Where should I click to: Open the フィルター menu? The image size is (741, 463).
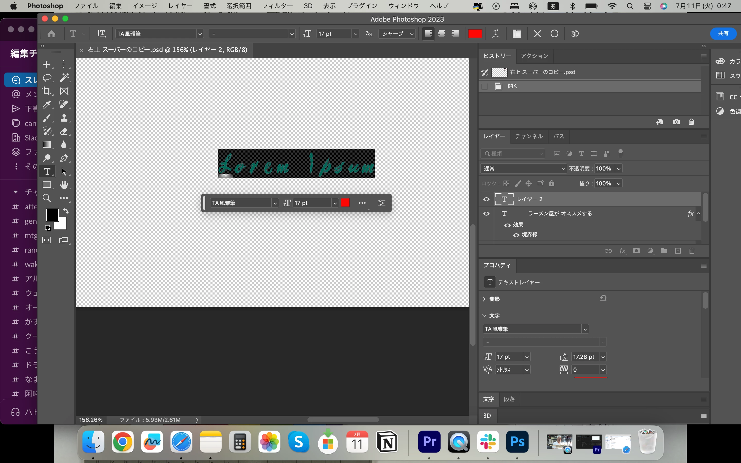point(277,6)
